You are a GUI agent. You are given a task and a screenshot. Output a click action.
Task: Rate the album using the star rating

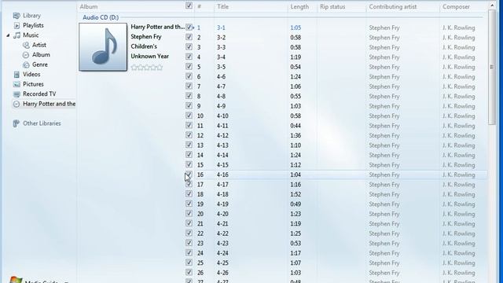(147, 68)
